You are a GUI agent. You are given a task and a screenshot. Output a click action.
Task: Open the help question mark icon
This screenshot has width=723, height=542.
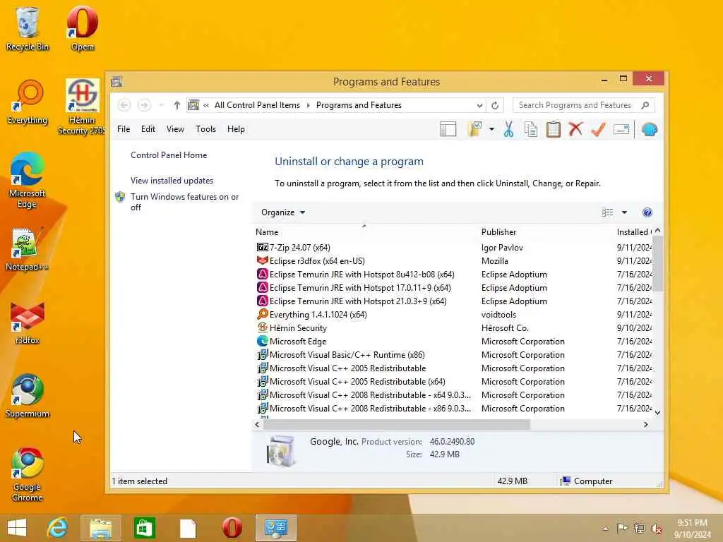647,212
